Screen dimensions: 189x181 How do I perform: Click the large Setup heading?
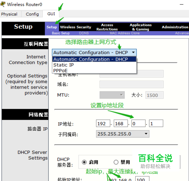coord(23,27)
